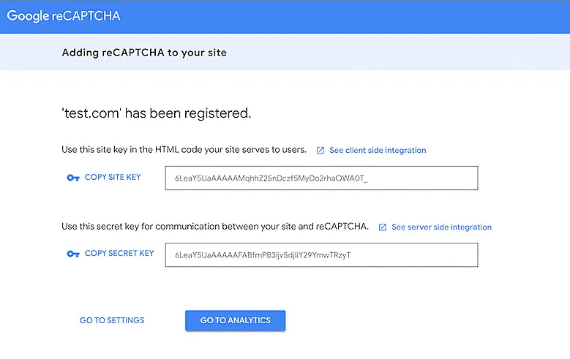Click the 'Use this site key' instruction text

(184, 150)
